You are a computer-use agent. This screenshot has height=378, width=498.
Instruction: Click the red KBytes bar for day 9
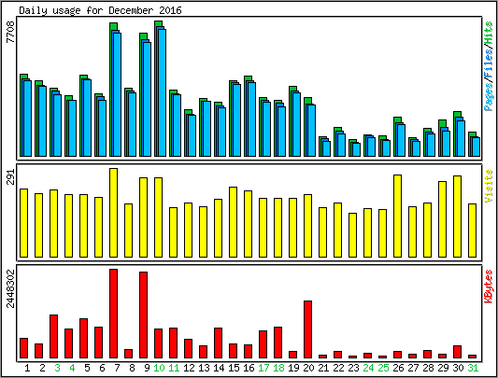coord(143,315)
